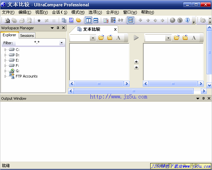Screen dimensions: 212x170
Task: Switch to Sessions tab
Action: pyautogui.click(x=27, y=36)
